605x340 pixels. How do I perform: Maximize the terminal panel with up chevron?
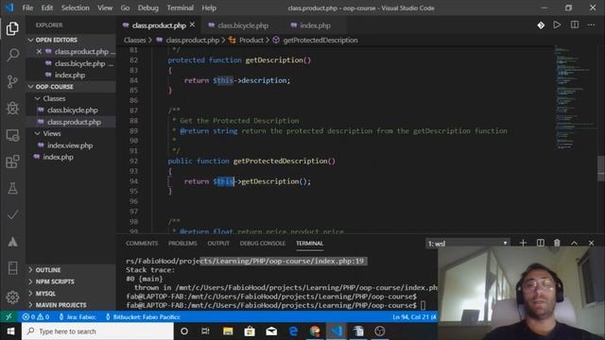[574, 243]
